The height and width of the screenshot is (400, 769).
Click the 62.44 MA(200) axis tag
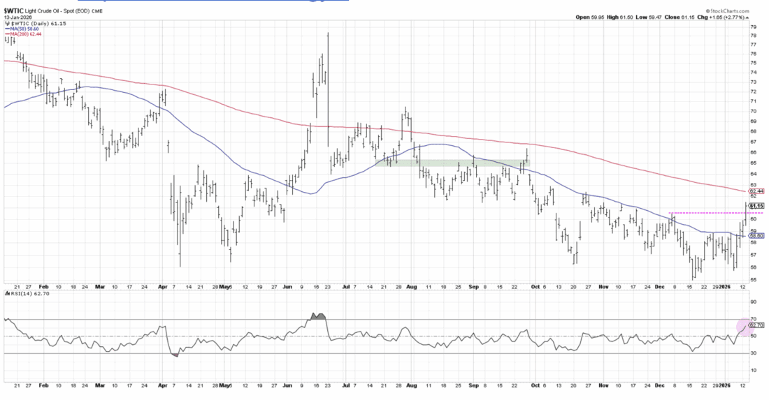756,191
